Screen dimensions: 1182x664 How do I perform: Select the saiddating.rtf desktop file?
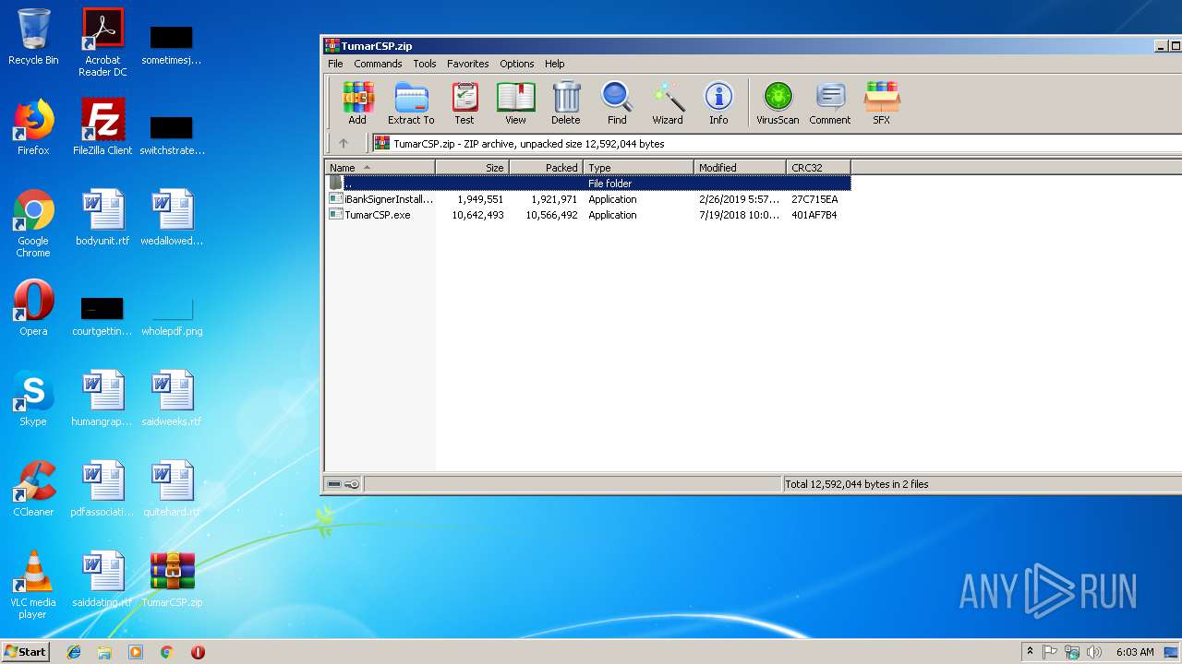pos(103,579)
